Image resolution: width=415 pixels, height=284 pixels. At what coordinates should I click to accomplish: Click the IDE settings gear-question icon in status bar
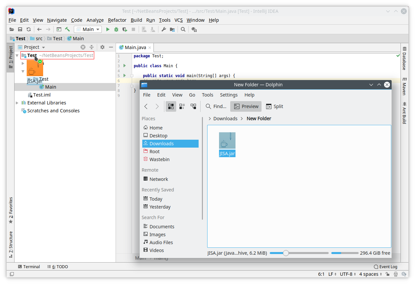coord(403,274)
